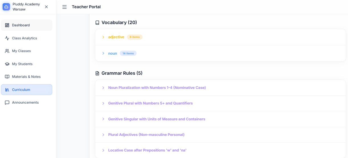348x158 pixels.
Task: Close the sidebar with the X icon
Action: click(46, 7)
